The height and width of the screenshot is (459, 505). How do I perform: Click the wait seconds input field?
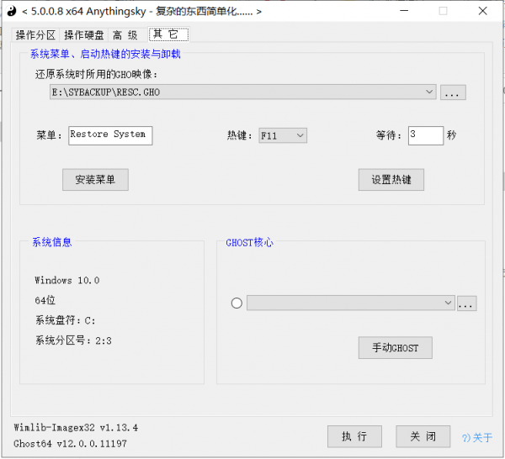click(425, 135)
